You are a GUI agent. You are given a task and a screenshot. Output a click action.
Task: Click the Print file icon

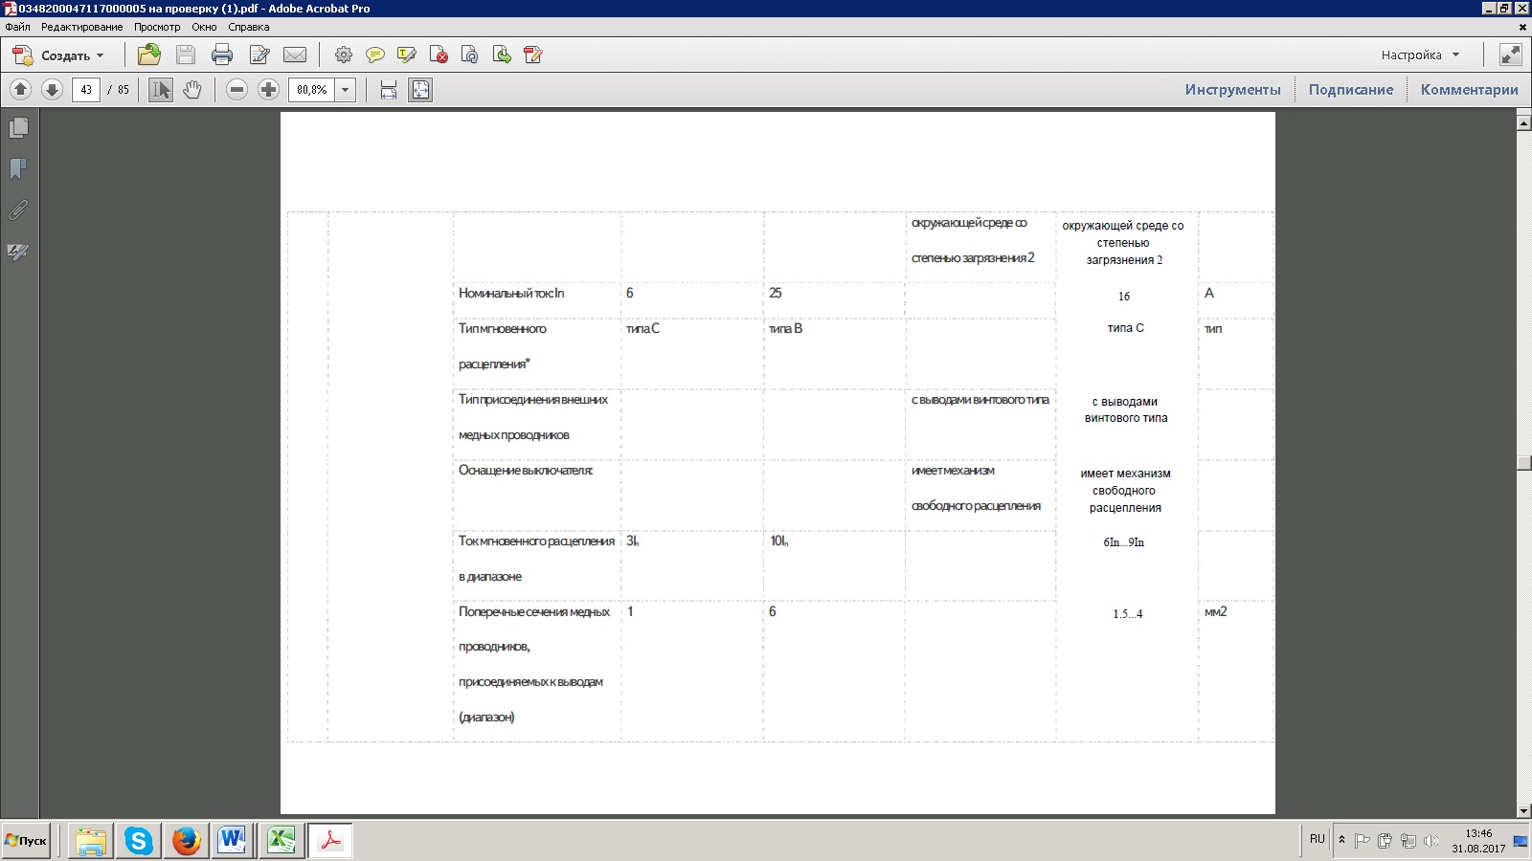[222, 55]
